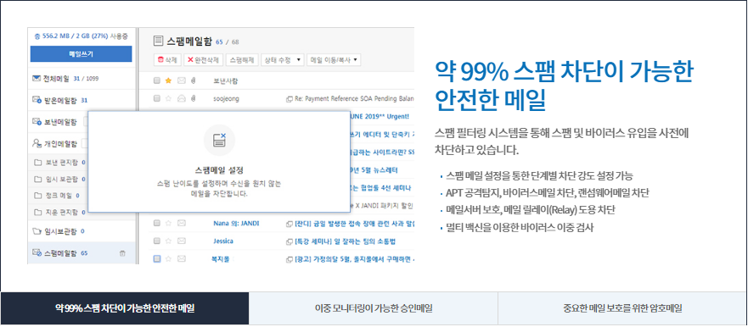Open the [광고] 가정의달 5월 mail
This screenshot has width=748, height=327.
tap(354, 259)
